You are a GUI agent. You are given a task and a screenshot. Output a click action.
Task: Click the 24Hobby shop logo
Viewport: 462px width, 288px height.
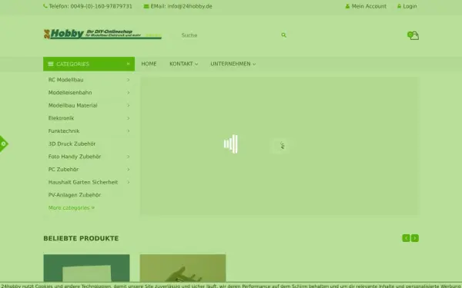click(x=102, y=34)
